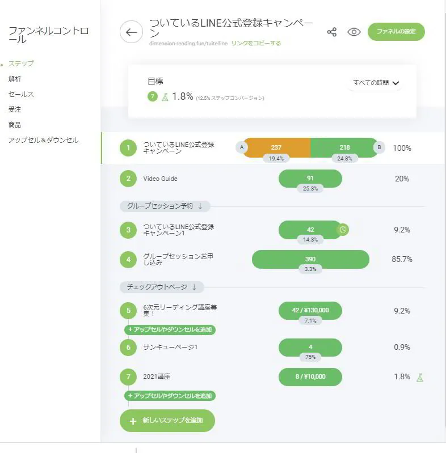Open 解析 in the sidebar

15,79
